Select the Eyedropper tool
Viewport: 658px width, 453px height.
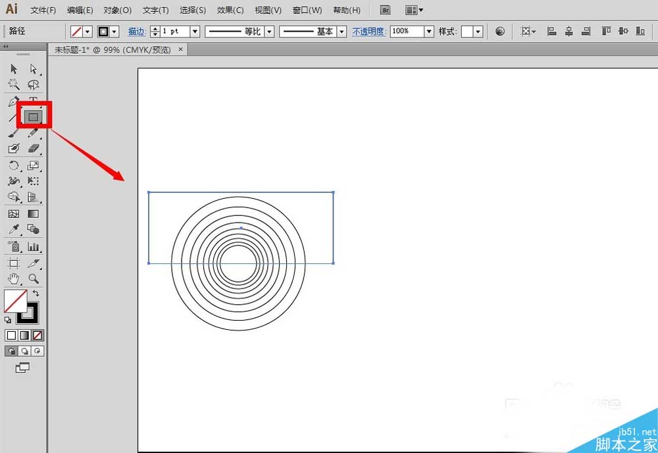[x=14, y=230]
